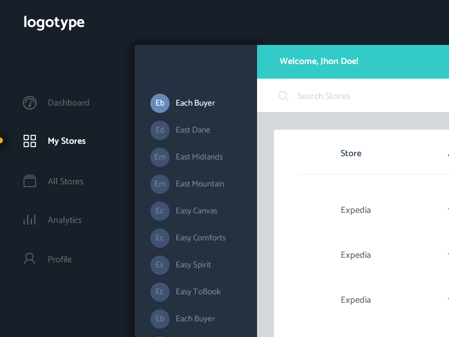Open the Profile page label
This screenshot has height=337, width=449.
(59, 259)
